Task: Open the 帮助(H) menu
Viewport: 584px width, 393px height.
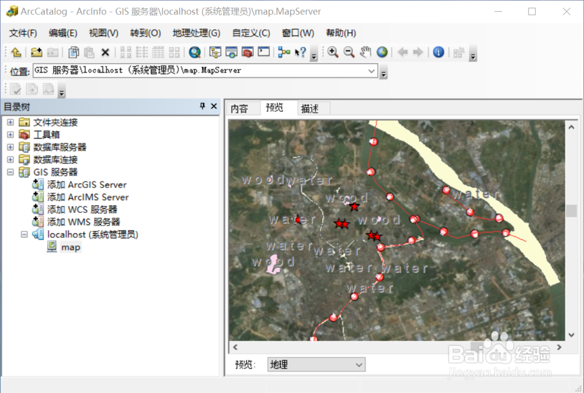Action: coord(341,33)
